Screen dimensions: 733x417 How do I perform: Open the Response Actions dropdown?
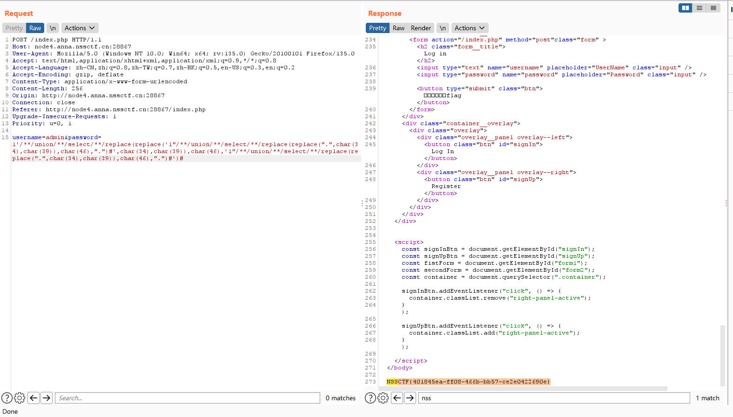[470, 28]
